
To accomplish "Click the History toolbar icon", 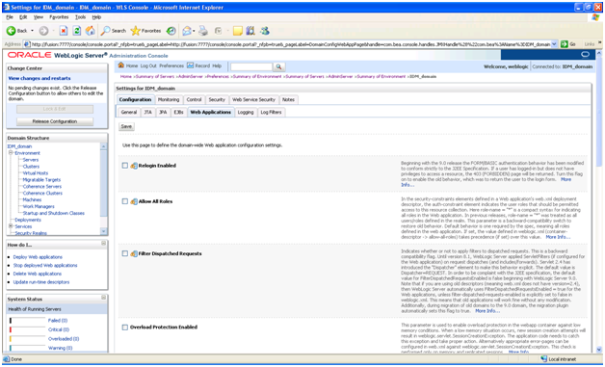I will 171,31.
